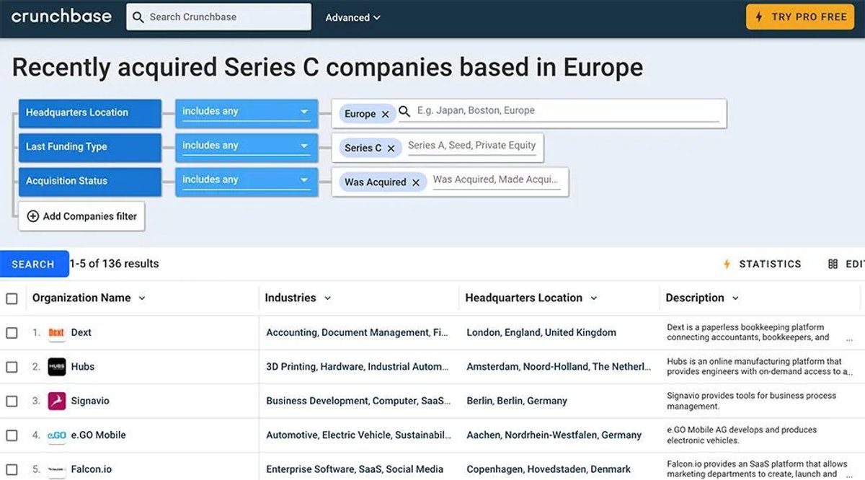Click the TRY PRO FREE button

pyautogui.click(x=801, y=17)
